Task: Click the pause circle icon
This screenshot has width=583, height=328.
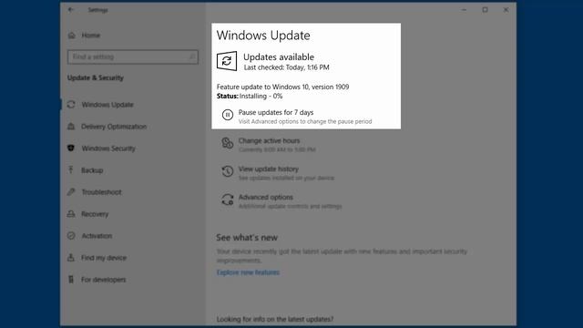Action: 228,115
